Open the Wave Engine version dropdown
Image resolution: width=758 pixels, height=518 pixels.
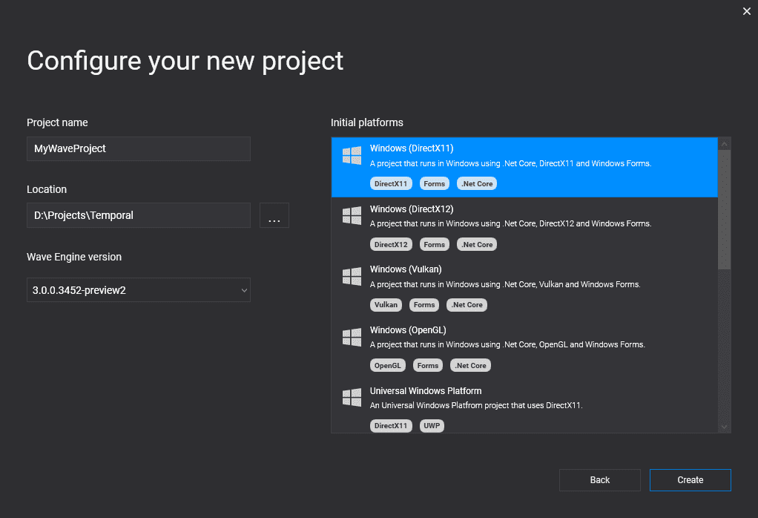coord(138,289)
